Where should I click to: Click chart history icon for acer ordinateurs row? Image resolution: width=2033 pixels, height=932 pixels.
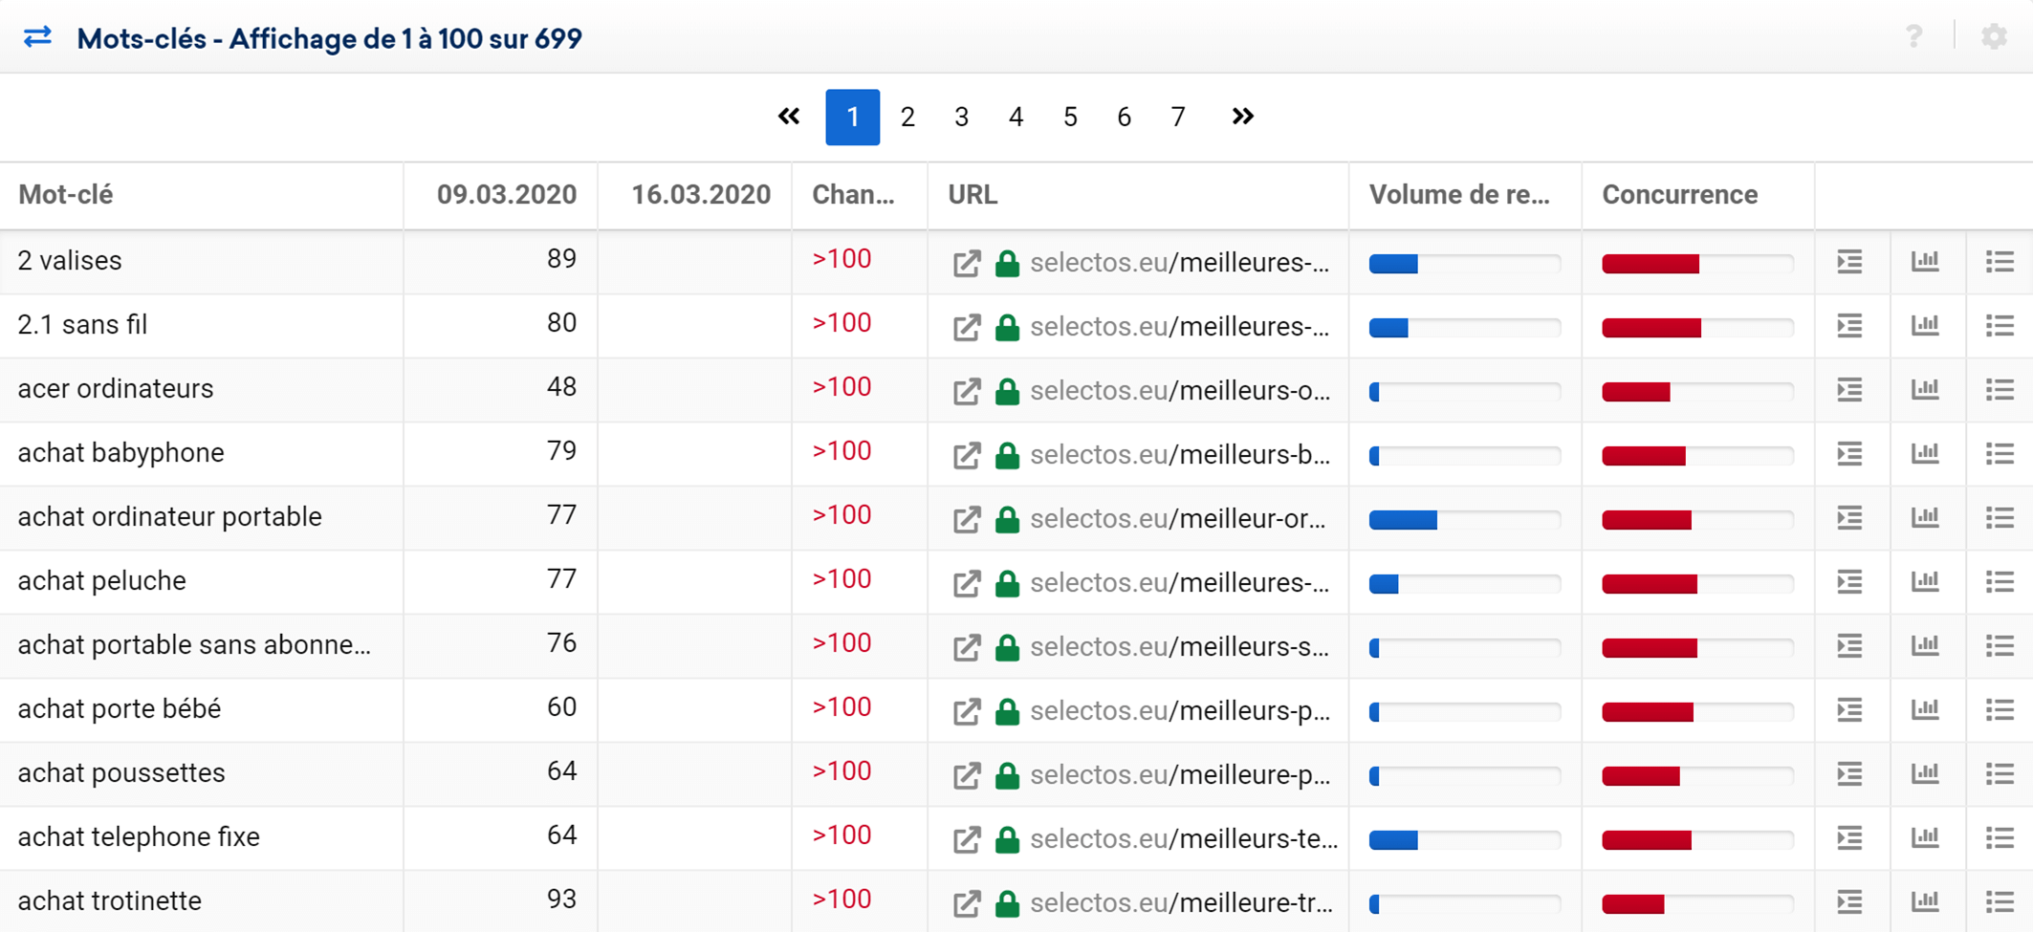pos(1925,390)
